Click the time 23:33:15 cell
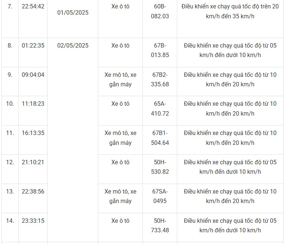 (x=33, y=221)
